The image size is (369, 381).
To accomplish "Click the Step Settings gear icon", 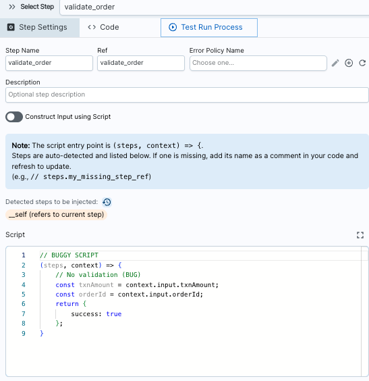I will (11, 27).
